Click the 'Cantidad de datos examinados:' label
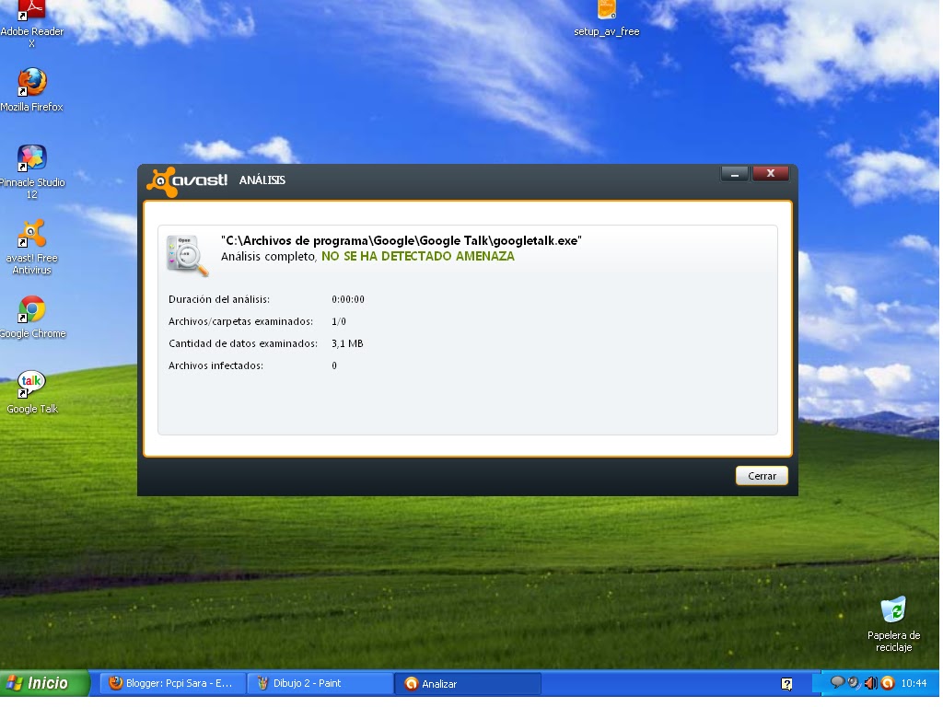This screenshot has height=707, width=943. (243, 344)
